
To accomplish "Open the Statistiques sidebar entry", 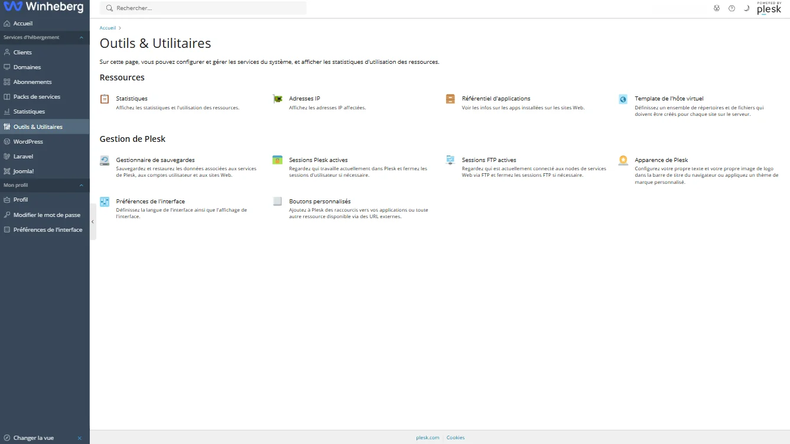I will [x=45, y=112].
